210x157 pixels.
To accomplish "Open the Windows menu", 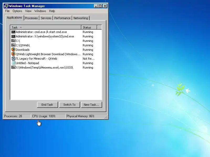I will [x=40, y=11].
